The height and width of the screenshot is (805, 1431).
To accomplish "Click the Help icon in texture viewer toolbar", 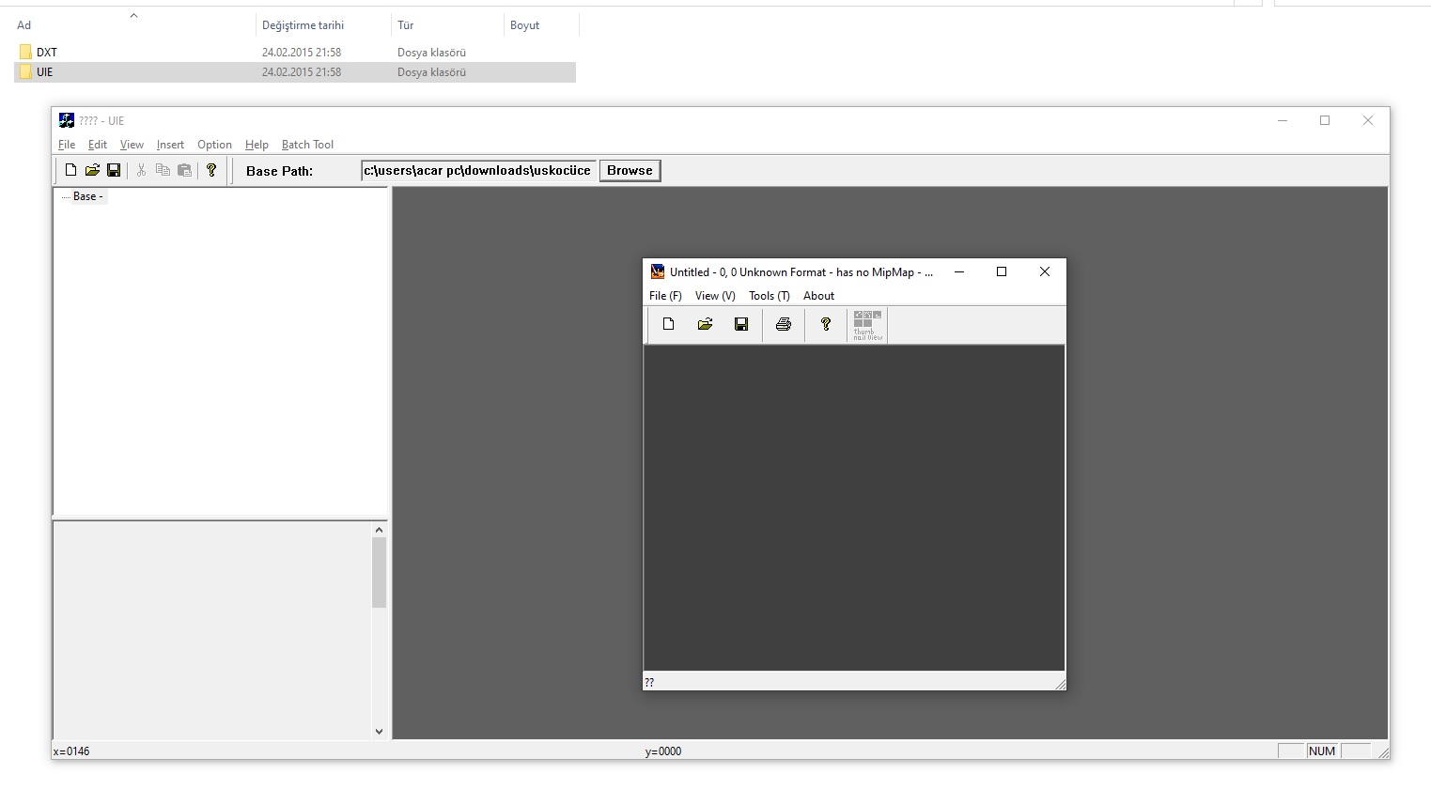I will pos(826,324).
